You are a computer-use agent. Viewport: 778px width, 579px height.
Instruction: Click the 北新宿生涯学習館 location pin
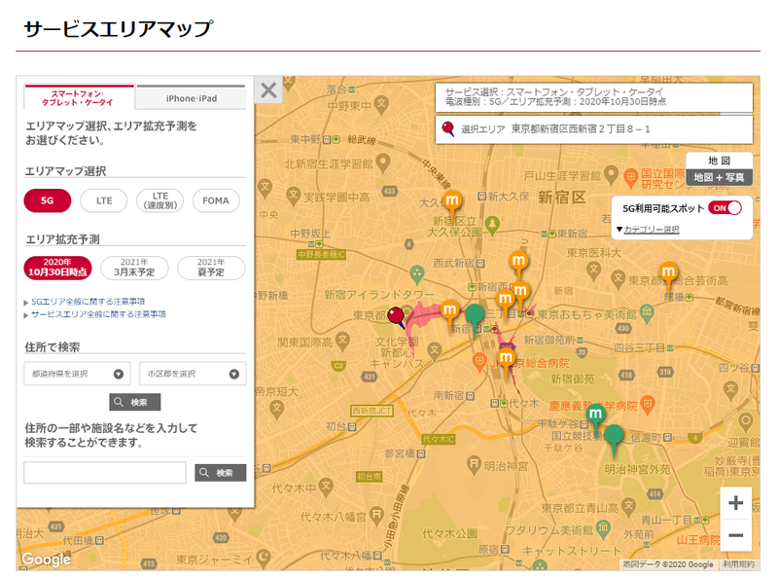382,162
